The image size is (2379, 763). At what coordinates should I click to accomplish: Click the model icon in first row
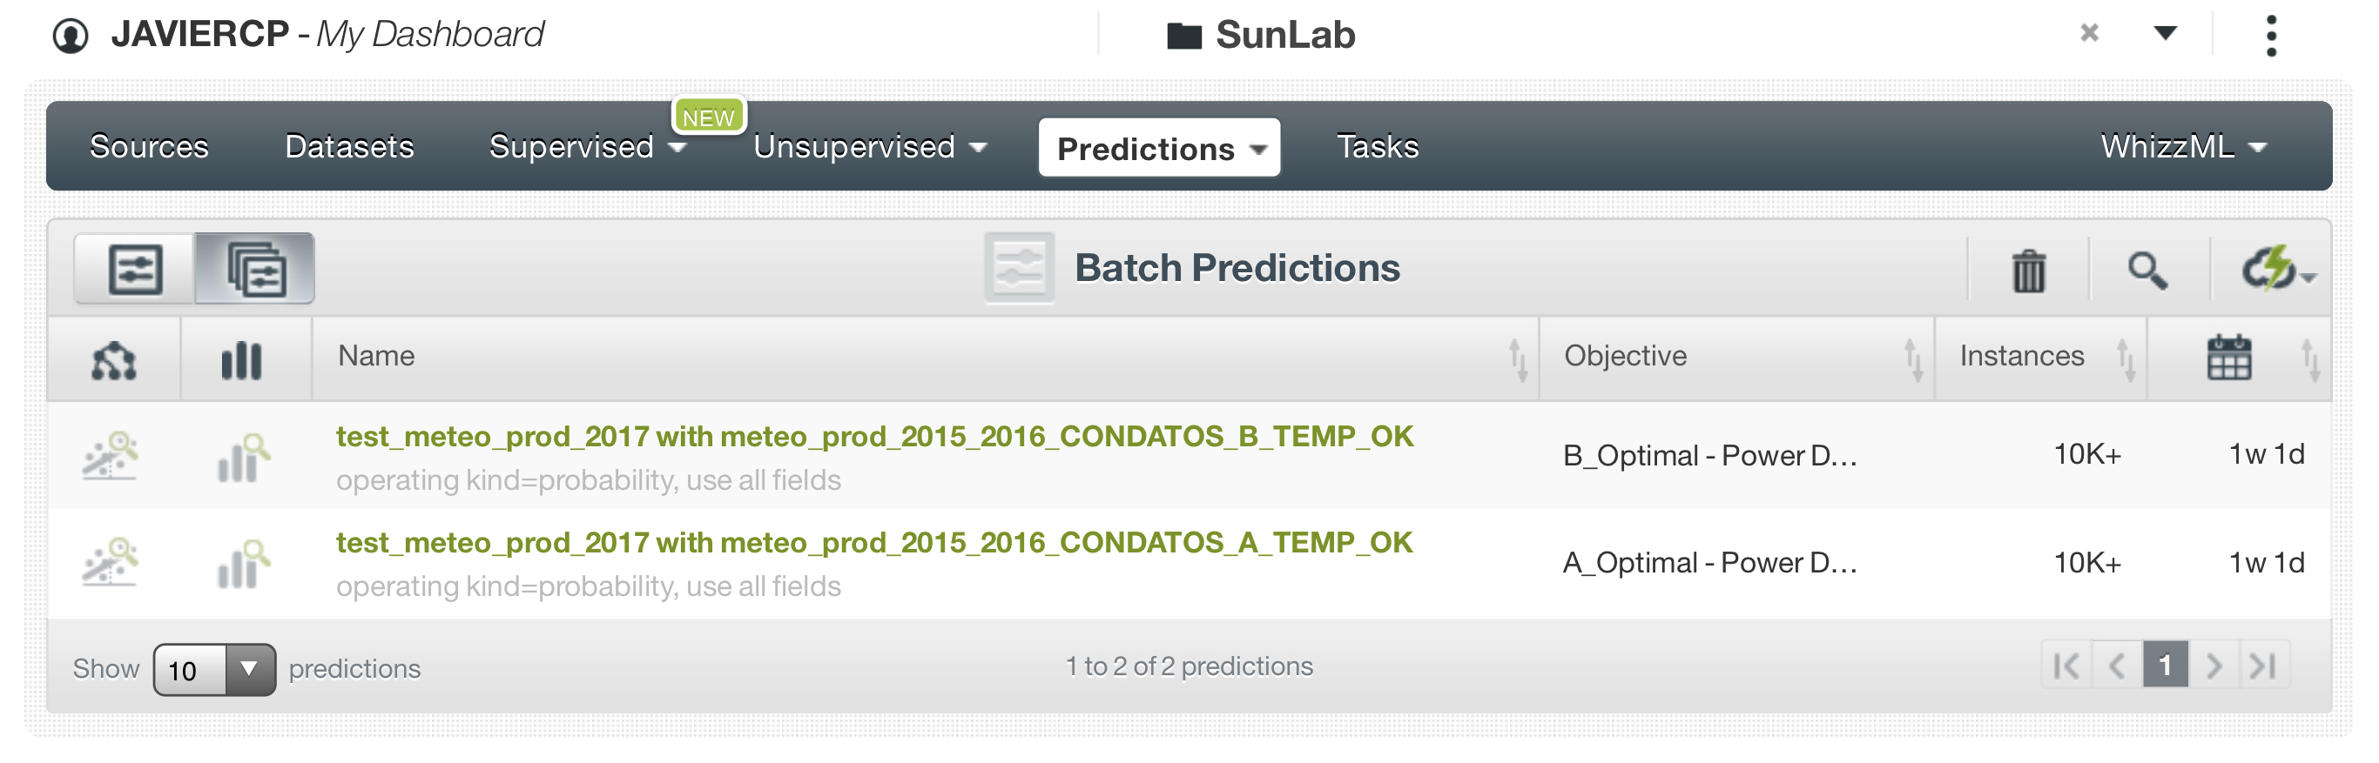coord(111,456)
